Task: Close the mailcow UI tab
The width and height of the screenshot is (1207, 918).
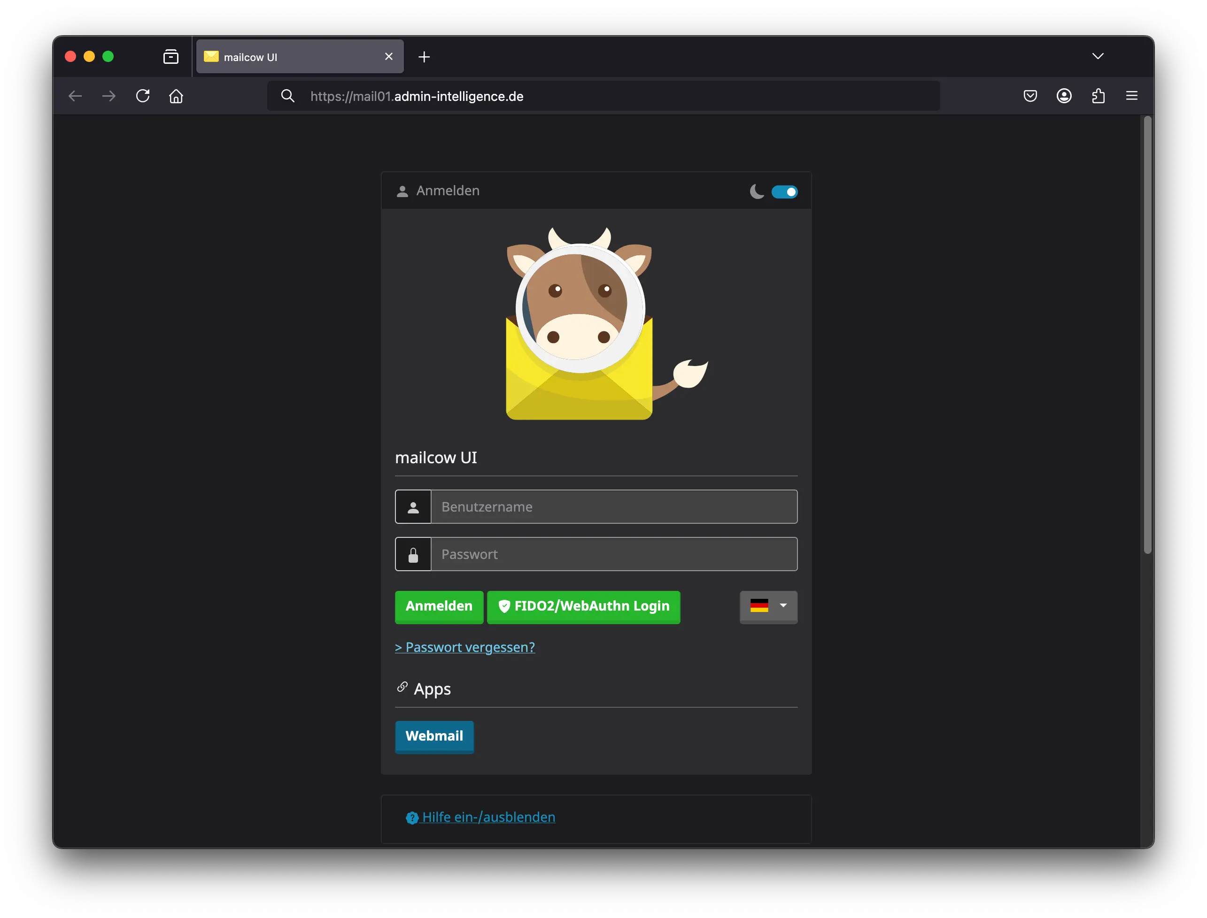Action: pyautogui.click(x=389, y=56)
